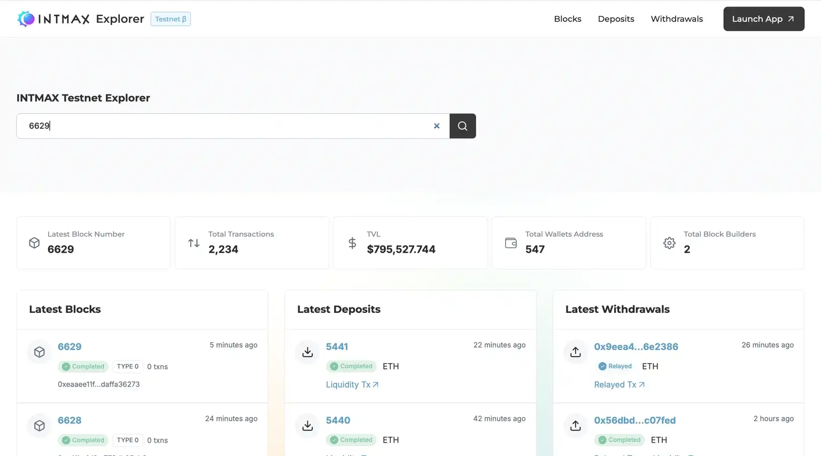This screenshot has width=821, height=456.
Task: Click the cube icon beside block 6628
Action: click(x=40, y=426)
